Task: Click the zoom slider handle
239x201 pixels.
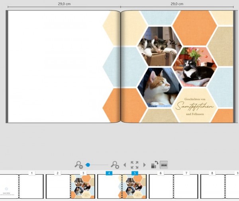Action: (88, 165)
